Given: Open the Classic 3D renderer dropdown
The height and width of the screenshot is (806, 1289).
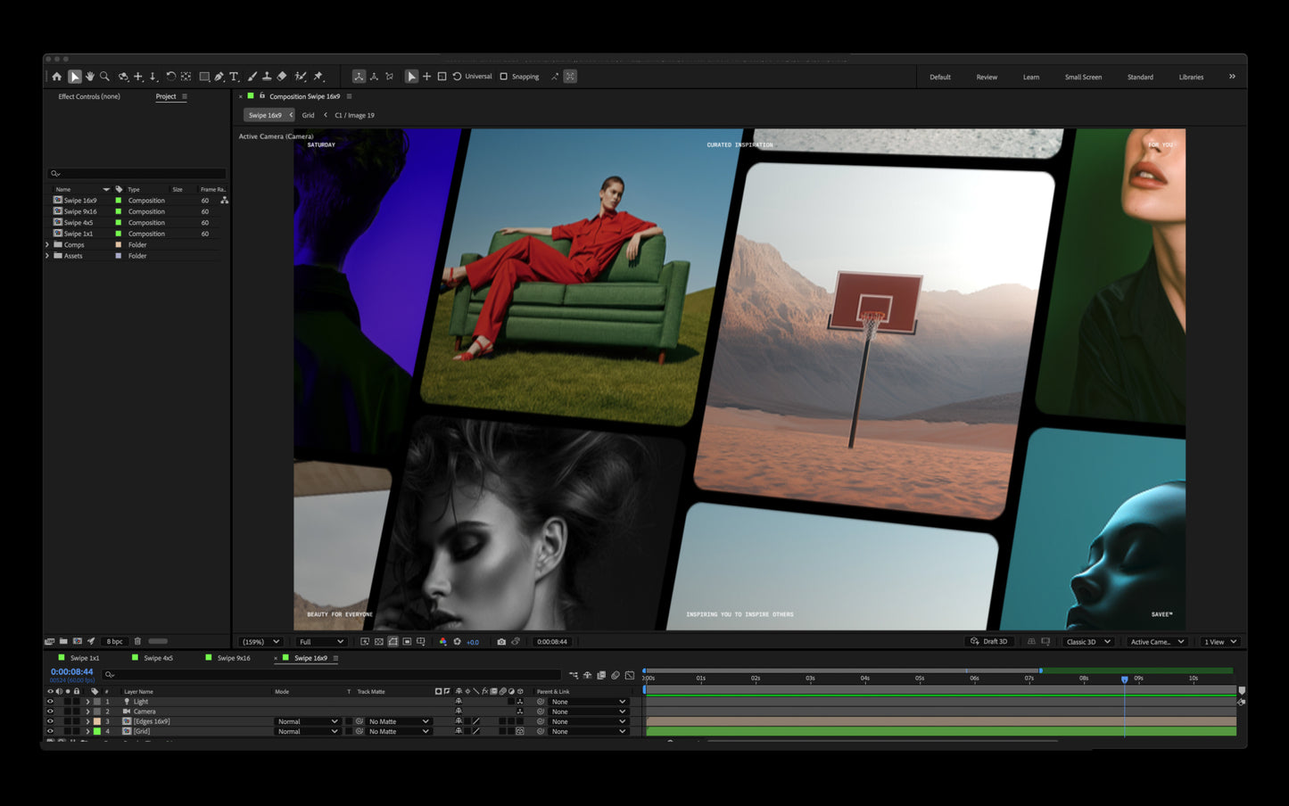Looking at the screenshot, I should (x=1089, y=642).
